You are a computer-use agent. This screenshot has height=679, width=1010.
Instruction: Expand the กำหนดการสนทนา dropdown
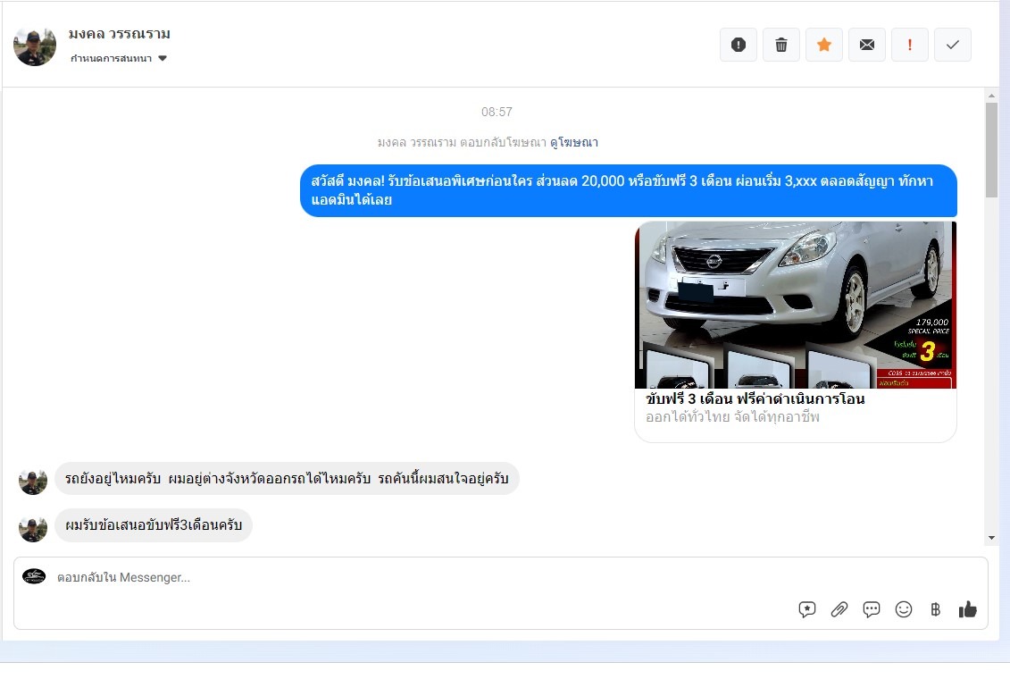point(120,59)
